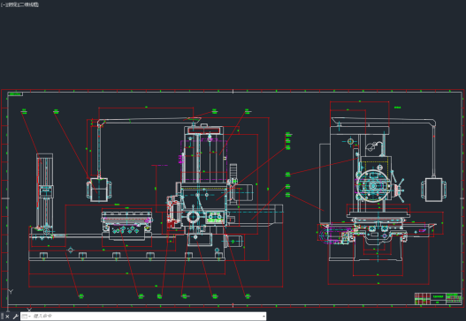Expand command history arrow at right end
The width and height of the screenshot is (466, 321).
point(264,317)
